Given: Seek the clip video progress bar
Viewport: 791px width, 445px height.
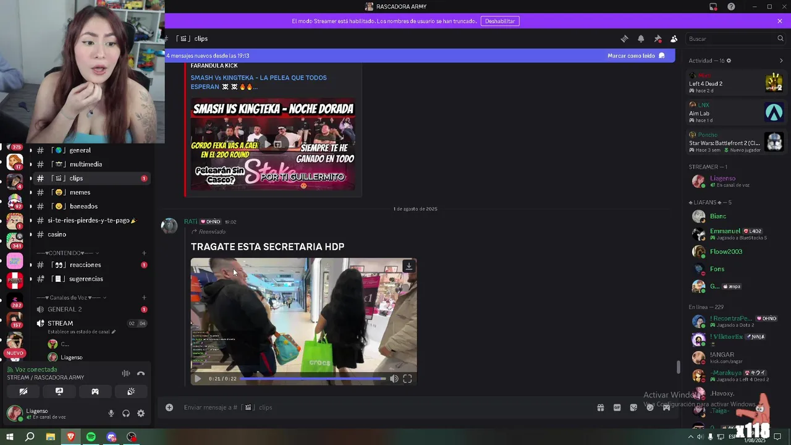Looking at the screenshot, I should pyautogui.click(x=313, y=379).
